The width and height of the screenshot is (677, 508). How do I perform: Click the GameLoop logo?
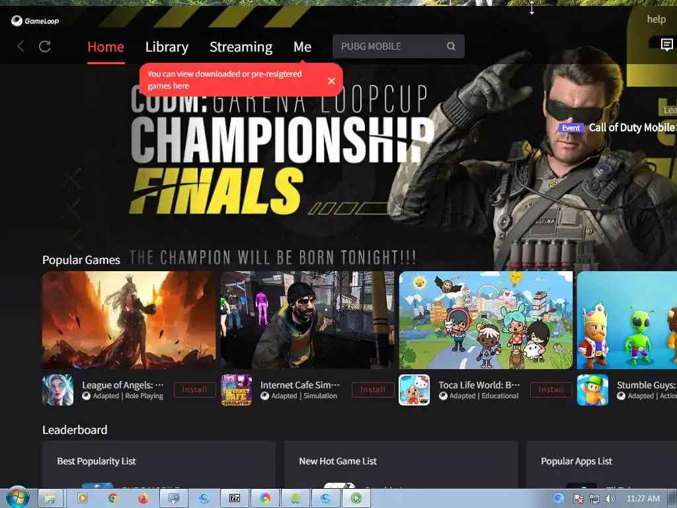pyautogui.click(x=35, y=21)
